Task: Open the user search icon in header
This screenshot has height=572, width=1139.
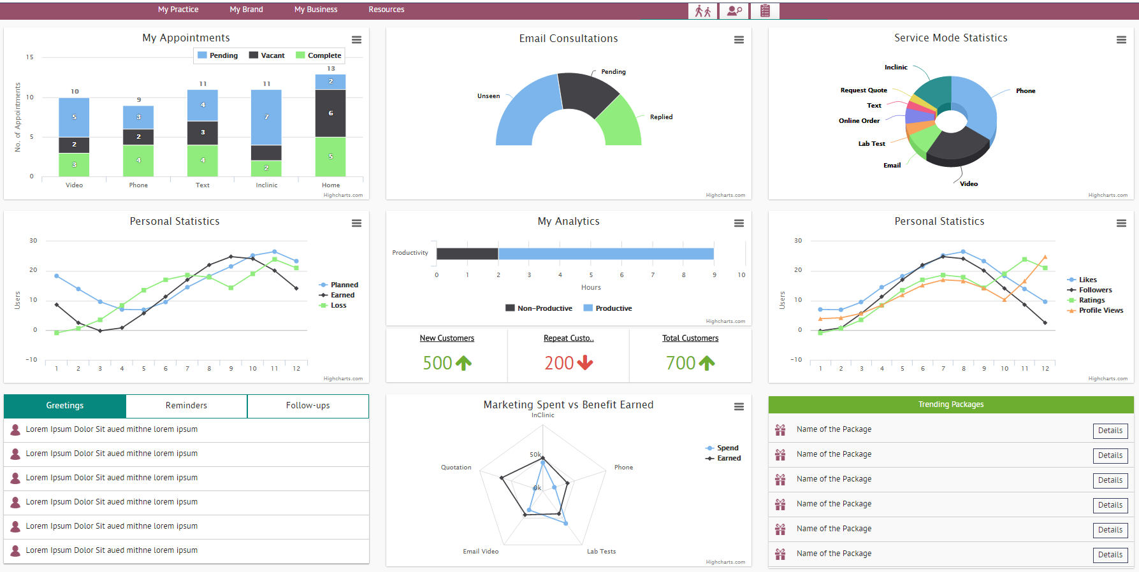Action: click(734, 11)
